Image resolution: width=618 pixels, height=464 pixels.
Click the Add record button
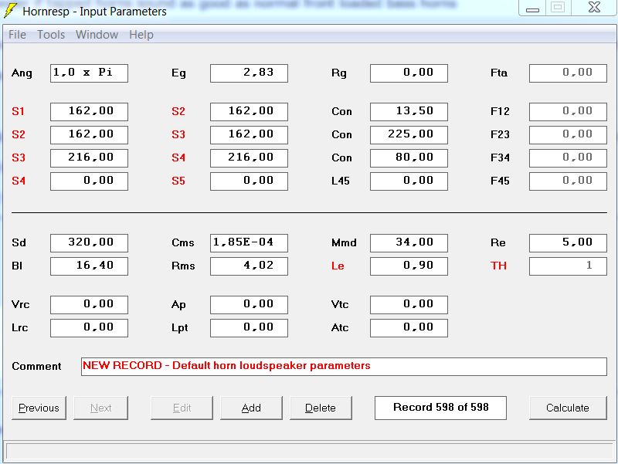(251, 408)
